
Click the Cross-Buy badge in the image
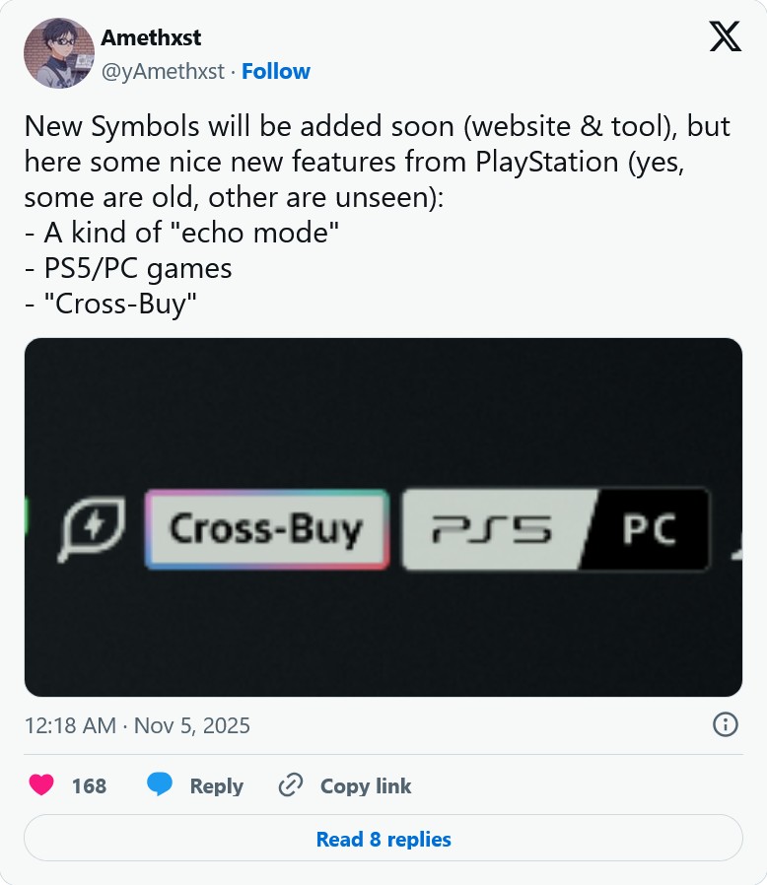point(266,530)
